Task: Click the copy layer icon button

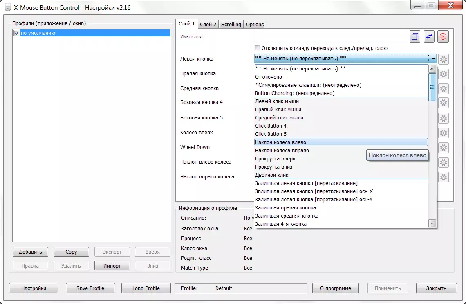Action: 415,37
